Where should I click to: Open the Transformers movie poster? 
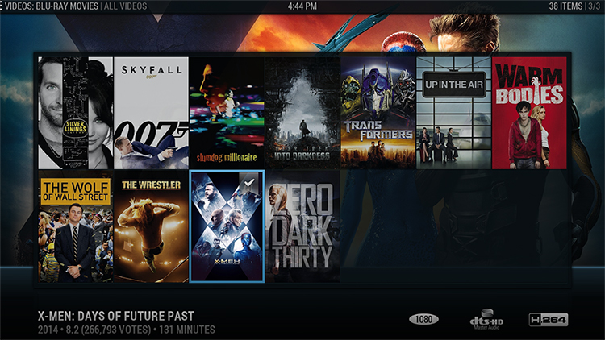tap(378, 113)
